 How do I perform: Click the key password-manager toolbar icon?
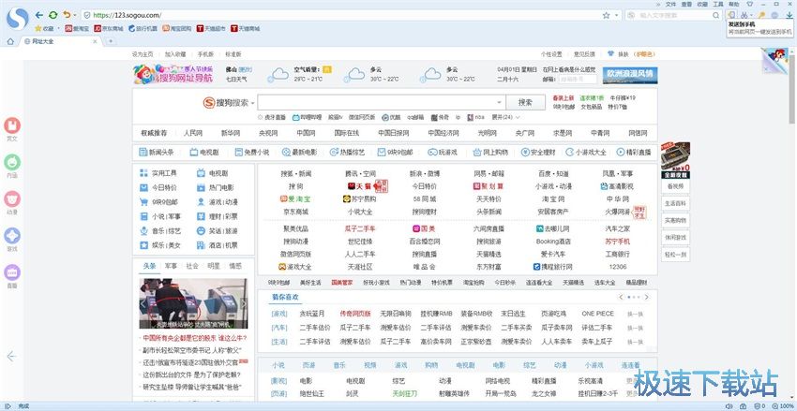pos(761,16)
